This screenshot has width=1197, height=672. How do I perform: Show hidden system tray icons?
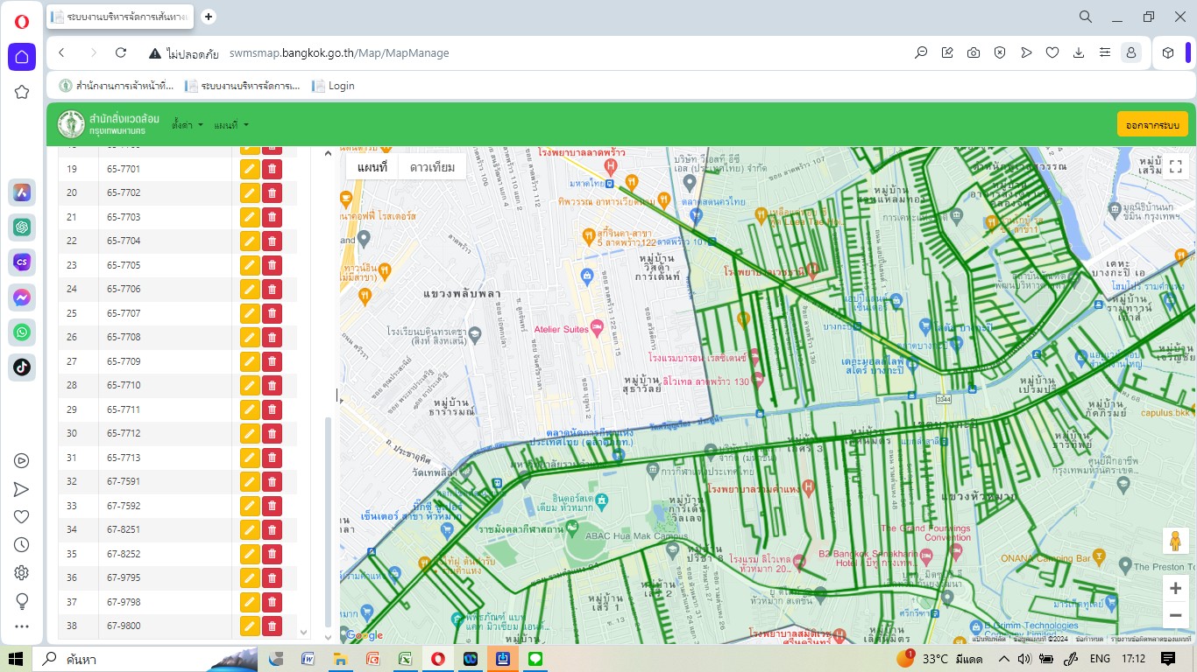click(x=1003, y=659)
